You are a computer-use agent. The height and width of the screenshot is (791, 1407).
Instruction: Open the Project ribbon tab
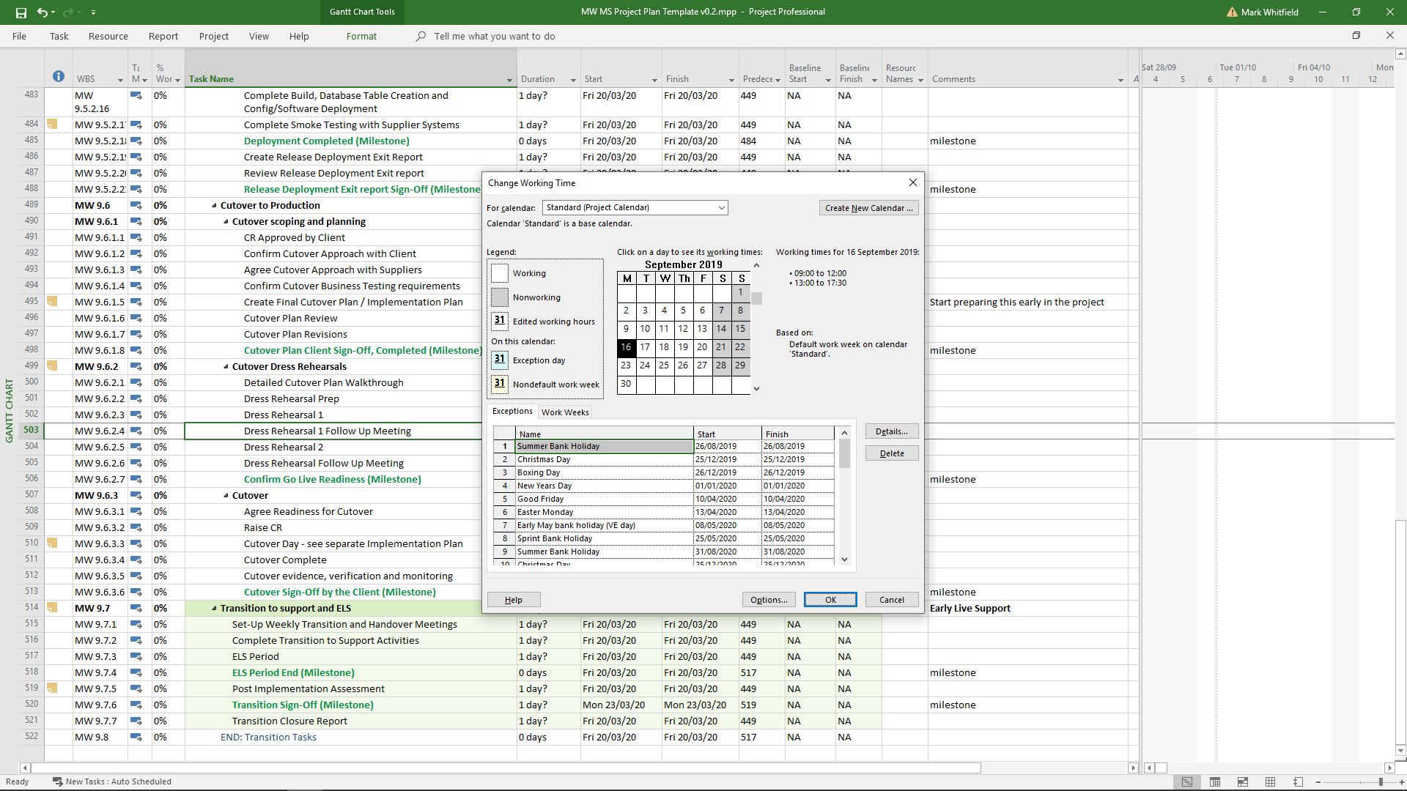click(213, 36)
